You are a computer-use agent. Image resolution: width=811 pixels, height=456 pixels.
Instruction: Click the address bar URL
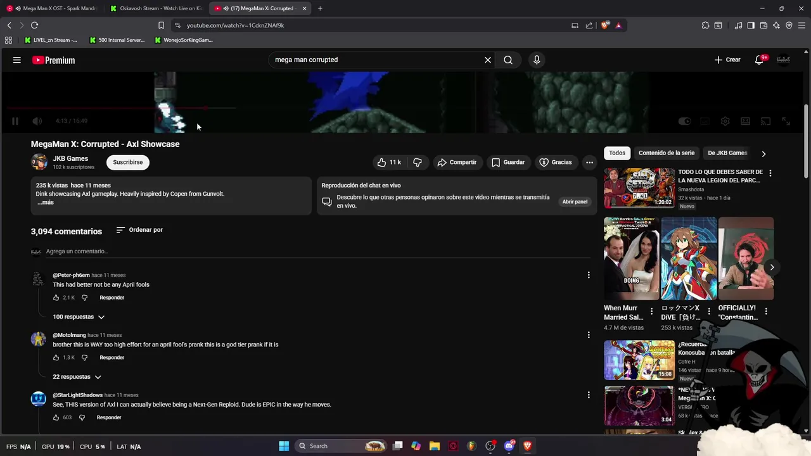[x=235, y=25]
